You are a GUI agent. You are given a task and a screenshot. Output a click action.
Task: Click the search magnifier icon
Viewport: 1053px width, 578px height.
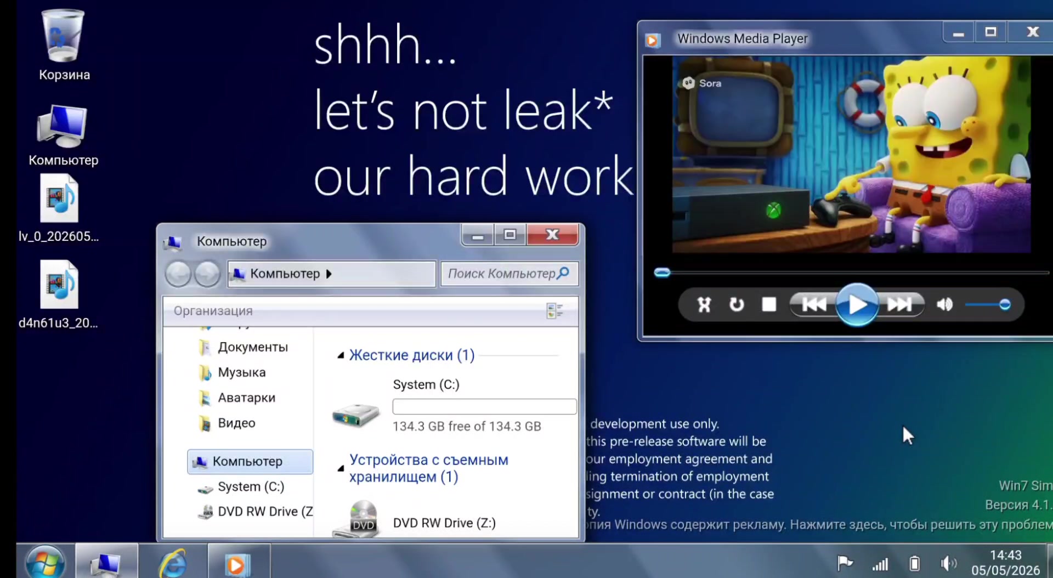[x=563, y=273]
